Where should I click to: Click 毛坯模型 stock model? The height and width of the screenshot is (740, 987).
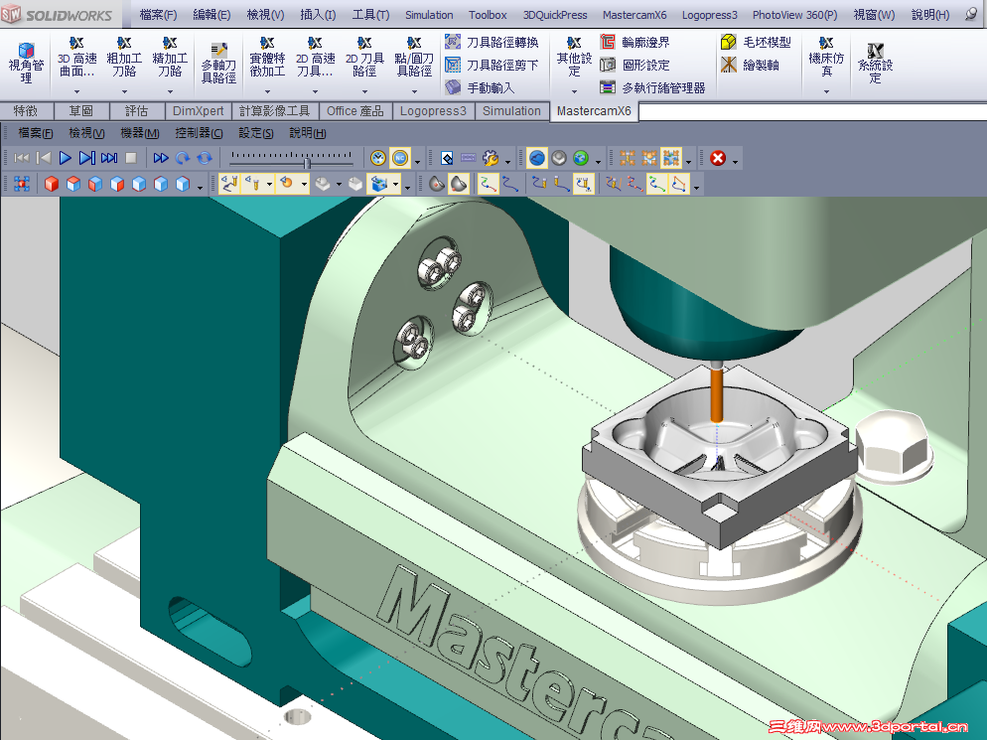(x=756, y=42)
